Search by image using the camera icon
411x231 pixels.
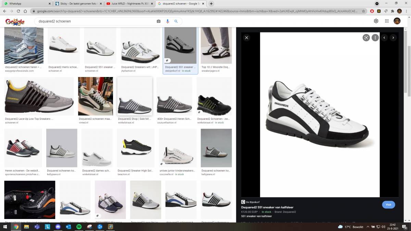[159, 21]
